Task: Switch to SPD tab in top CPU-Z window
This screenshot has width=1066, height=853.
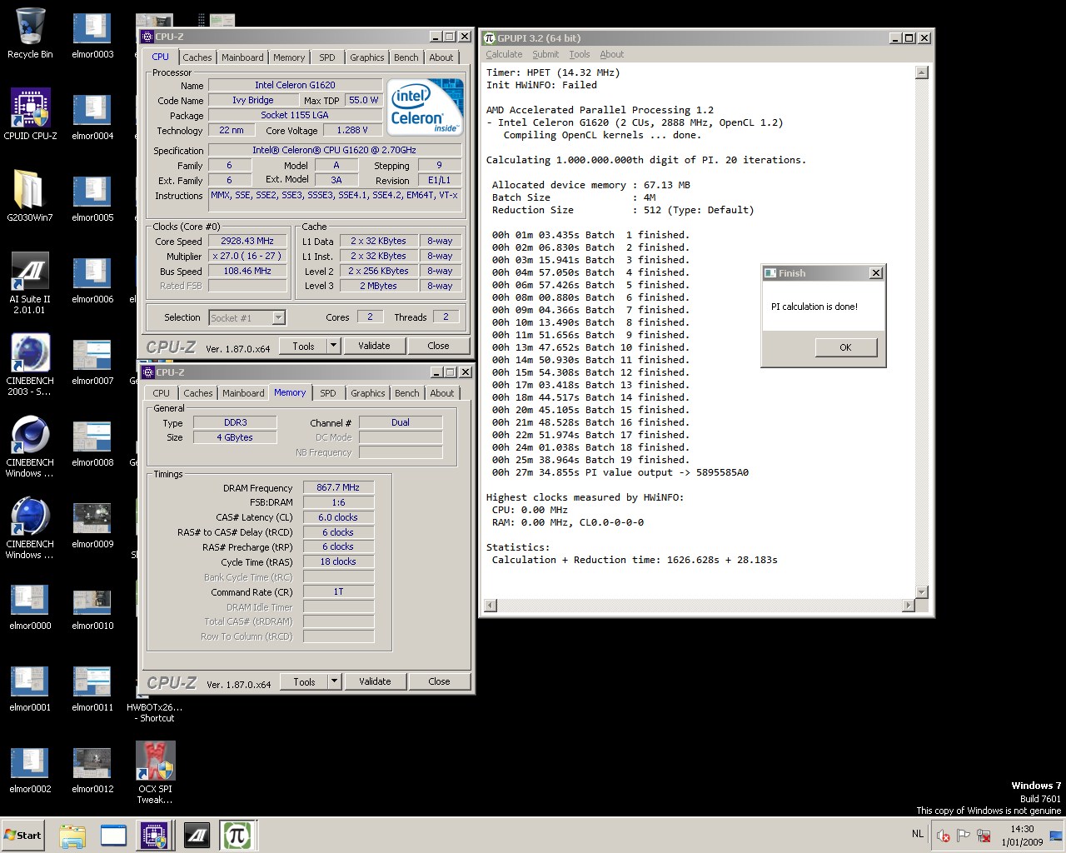Action: pos(327,57)
